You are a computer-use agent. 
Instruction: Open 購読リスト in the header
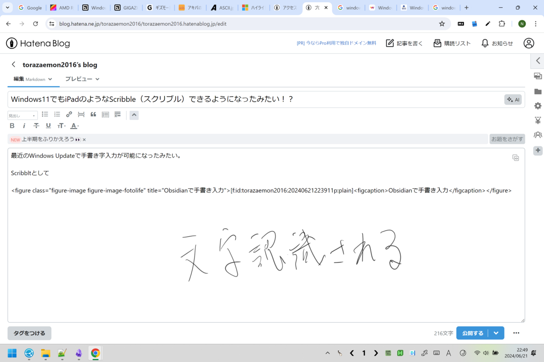pyautogui.click(x=452, y=43)
